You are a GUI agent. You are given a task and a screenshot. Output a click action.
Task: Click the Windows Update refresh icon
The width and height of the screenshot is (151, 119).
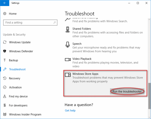[5, 42]
